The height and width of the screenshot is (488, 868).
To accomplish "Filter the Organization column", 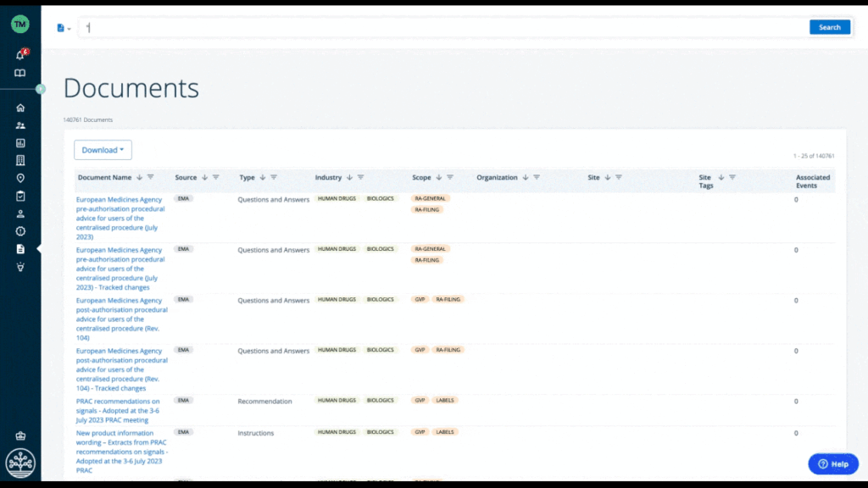I will tap(537, 178).
